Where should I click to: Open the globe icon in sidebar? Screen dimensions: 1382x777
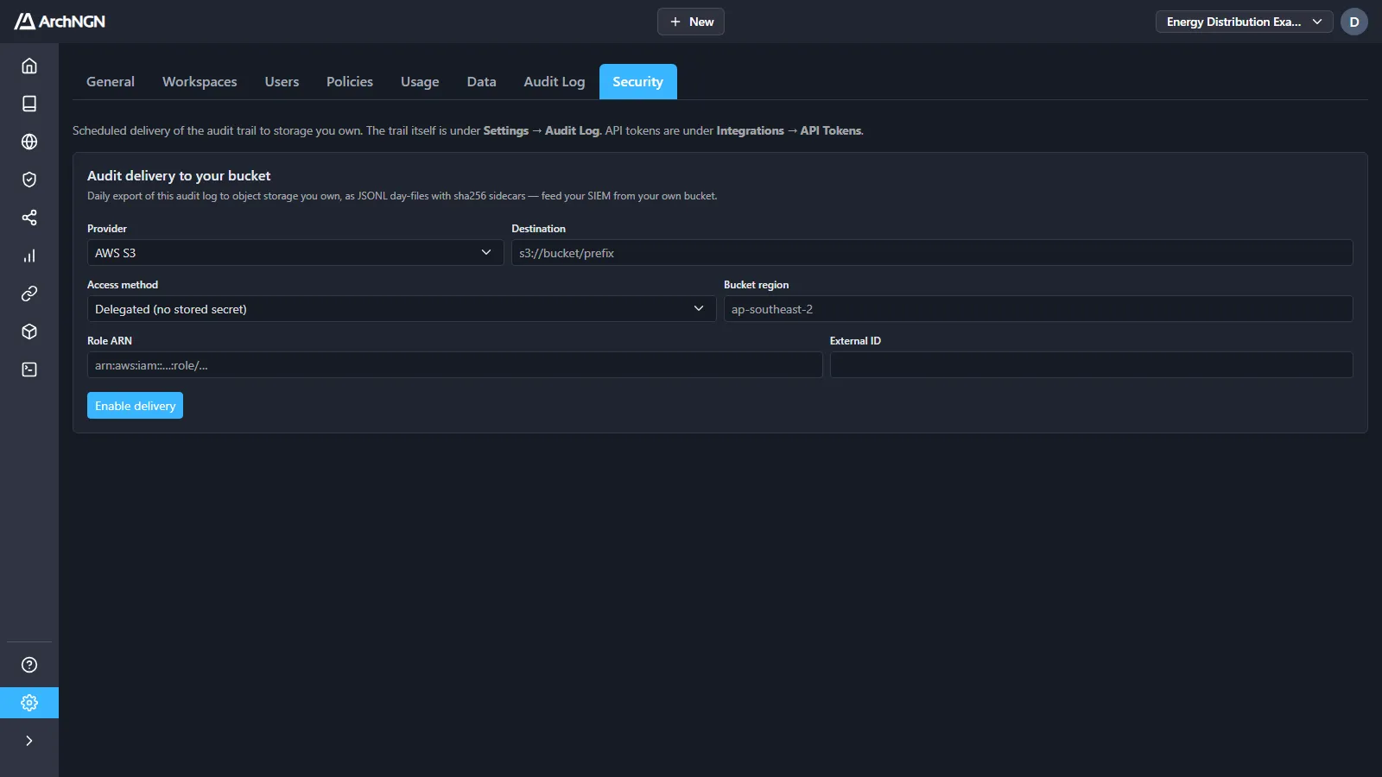(29, 142)
